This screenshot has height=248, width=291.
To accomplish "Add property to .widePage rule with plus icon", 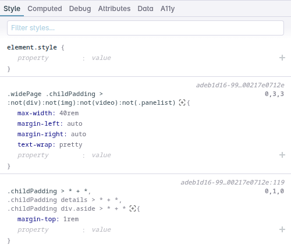I will click(x=282, y=155).
